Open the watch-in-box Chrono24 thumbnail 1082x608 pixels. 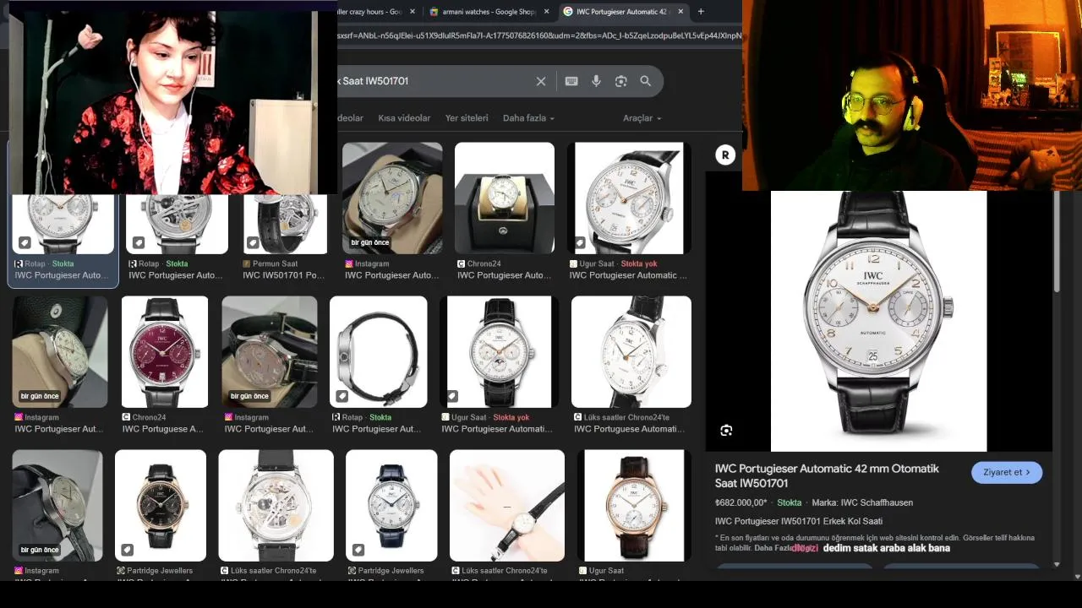point(505,198)
